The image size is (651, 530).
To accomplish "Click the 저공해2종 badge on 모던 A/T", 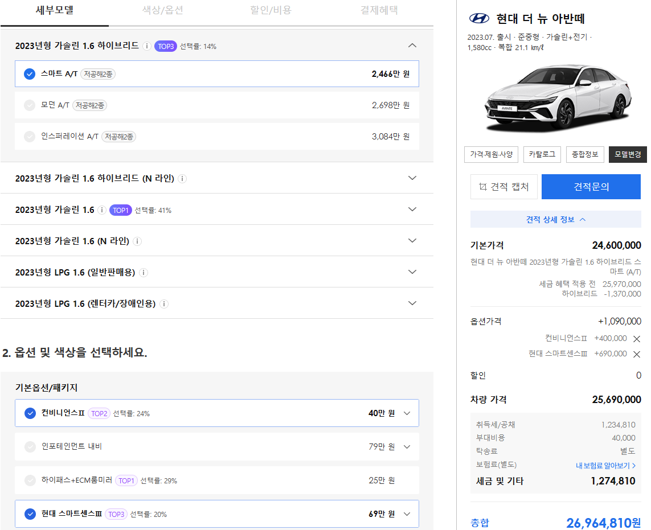I will tap(89, 105).
